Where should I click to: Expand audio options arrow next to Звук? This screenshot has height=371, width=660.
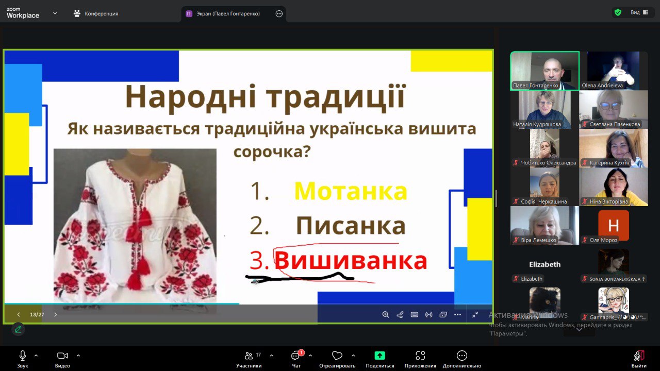36,355
